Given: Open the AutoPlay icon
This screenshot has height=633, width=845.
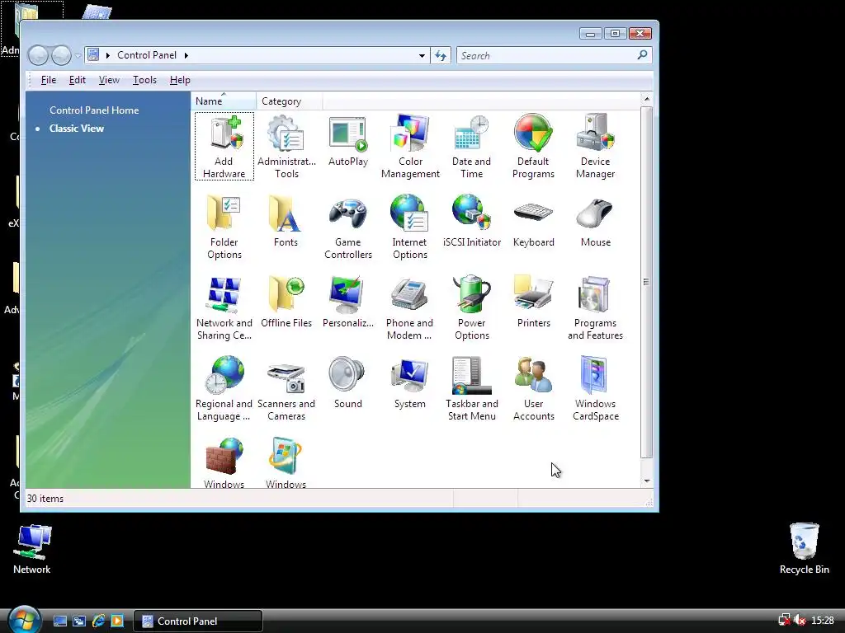Looking at the screenshot, I should (348, 140).
